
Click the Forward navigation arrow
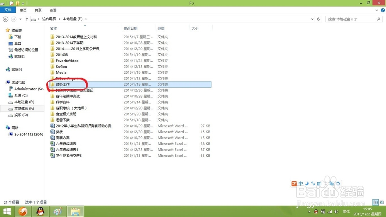click(14, 19)
